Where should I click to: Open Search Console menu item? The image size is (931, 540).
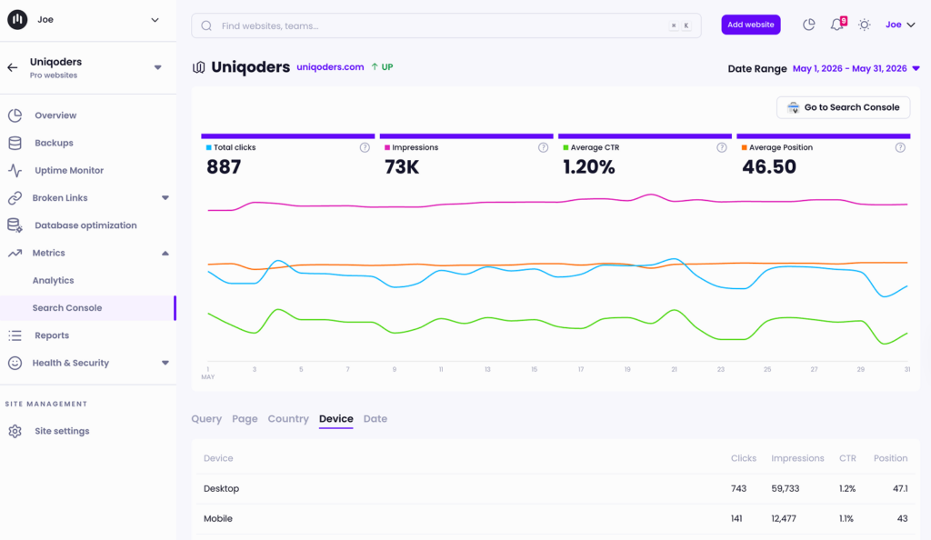coord(88,308)
